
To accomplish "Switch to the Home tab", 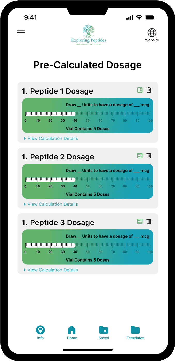I will (x=72, y=333).
